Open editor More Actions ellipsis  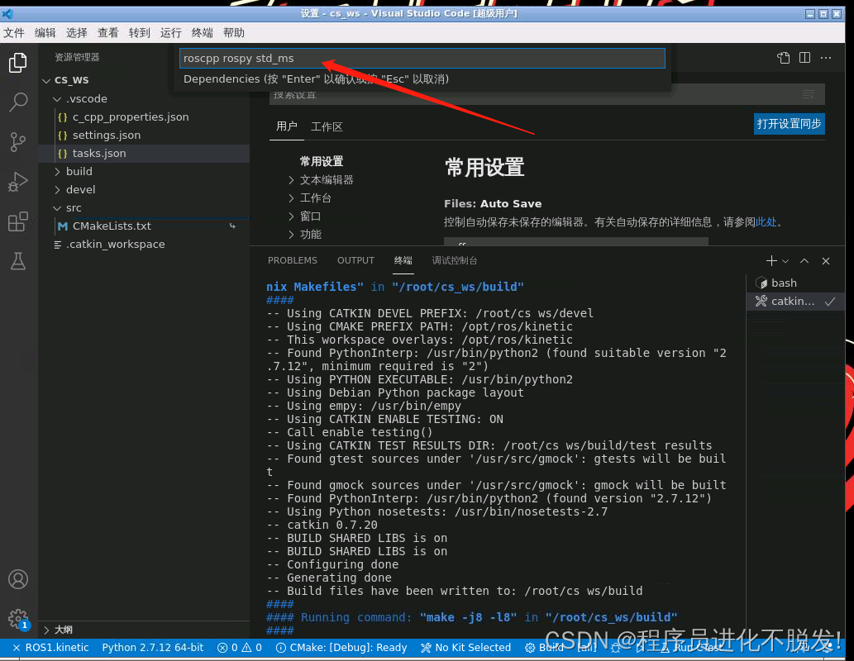(826, 58)
